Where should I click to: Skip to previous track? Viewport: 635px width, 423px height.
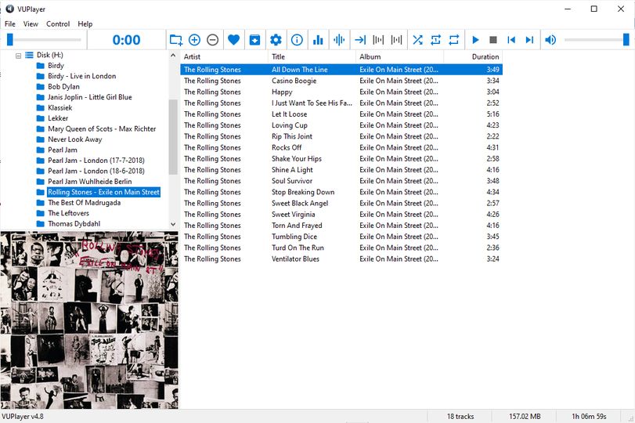511,40
